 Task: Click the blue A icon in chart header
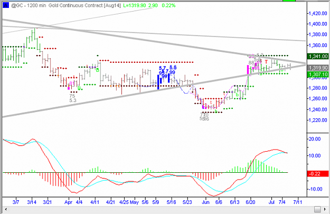(x=6, y=5)
